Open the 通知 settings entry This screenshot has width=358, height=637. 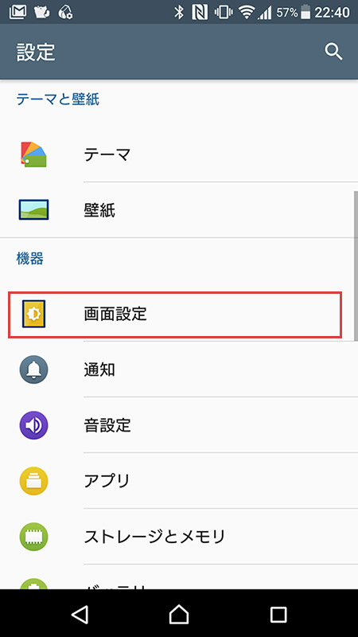(179, 369)
